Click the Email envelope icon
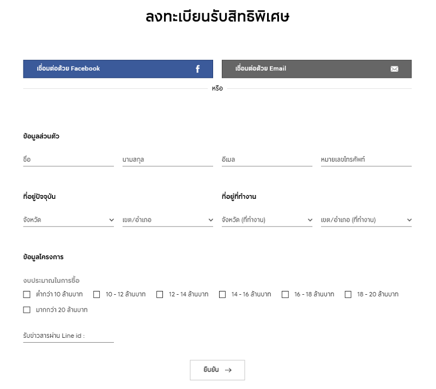Viewport: 436px width, 389px height. (x=394, y=69)
